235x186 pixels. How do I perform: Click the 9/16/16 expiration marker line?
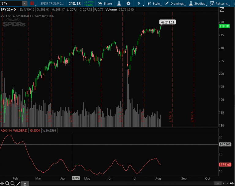tap(194, 70)
